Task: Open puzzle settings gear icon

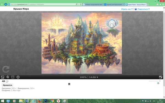Action: coord(18,77)
